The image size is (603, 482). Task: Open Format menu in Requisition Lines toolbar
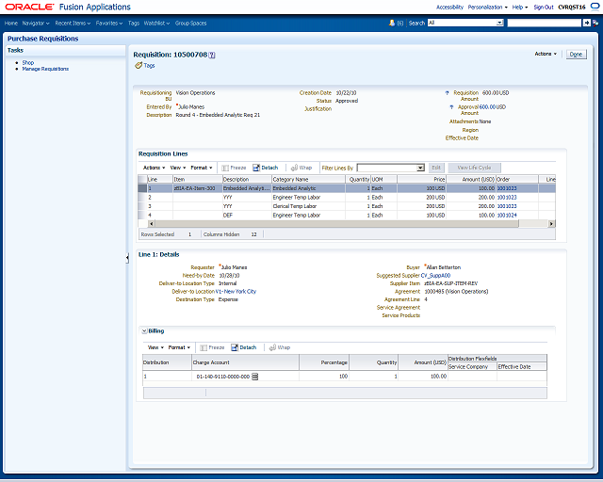click(202, 168)
